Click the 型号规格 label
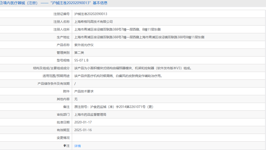The width and height of the screenshot is (266, 150). click(x=63, y=60)
